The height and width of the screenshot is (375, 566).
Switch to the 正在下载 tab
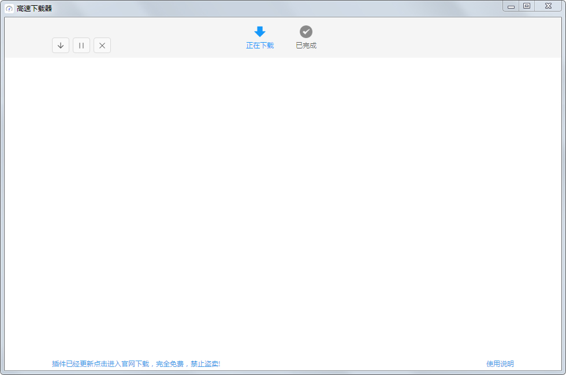tap(259, 45)
